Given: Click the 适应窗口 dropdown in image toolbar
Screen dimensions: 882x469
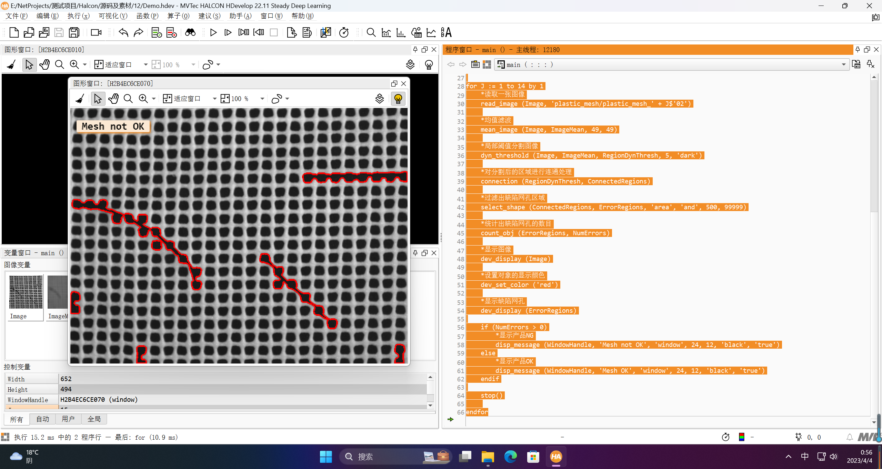Looking at the screenshot, I should click(x=213, y=98).
